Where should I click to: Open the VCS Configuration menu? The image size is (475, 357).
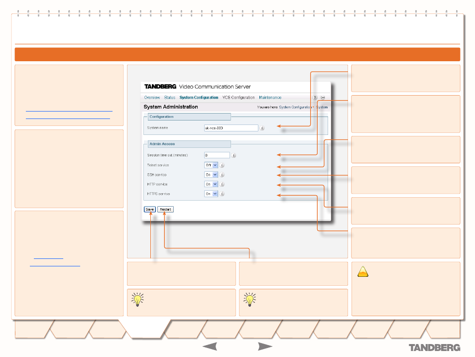(238, 98)
